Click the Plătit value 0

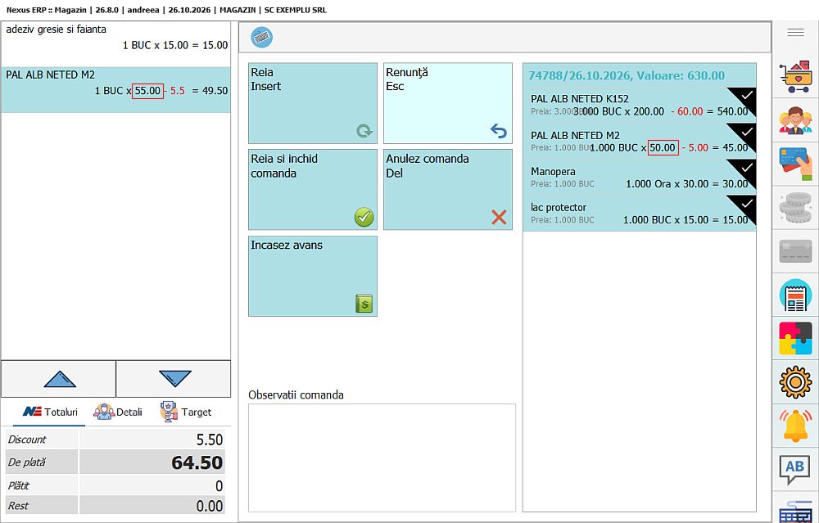coord(219,486)
